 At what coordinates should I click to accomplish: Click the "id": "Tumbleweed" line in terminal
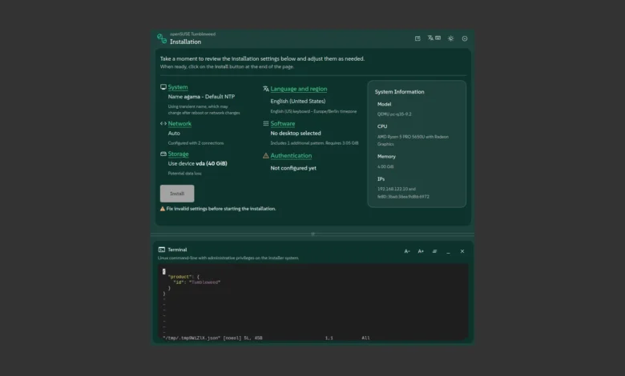tap(196, 282)
